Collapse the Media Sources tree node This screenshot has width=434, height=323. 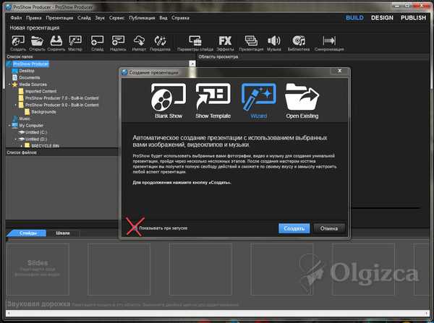coord(9,85)
